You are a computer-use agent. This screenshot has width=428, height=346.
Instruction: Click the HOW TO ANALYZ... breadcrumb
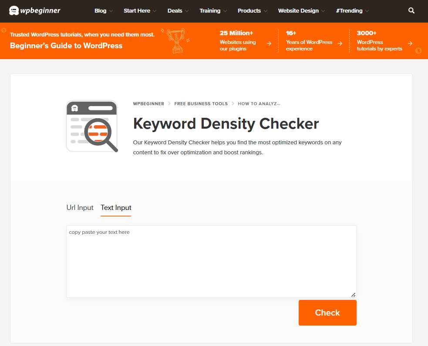[x=259, y=104]
